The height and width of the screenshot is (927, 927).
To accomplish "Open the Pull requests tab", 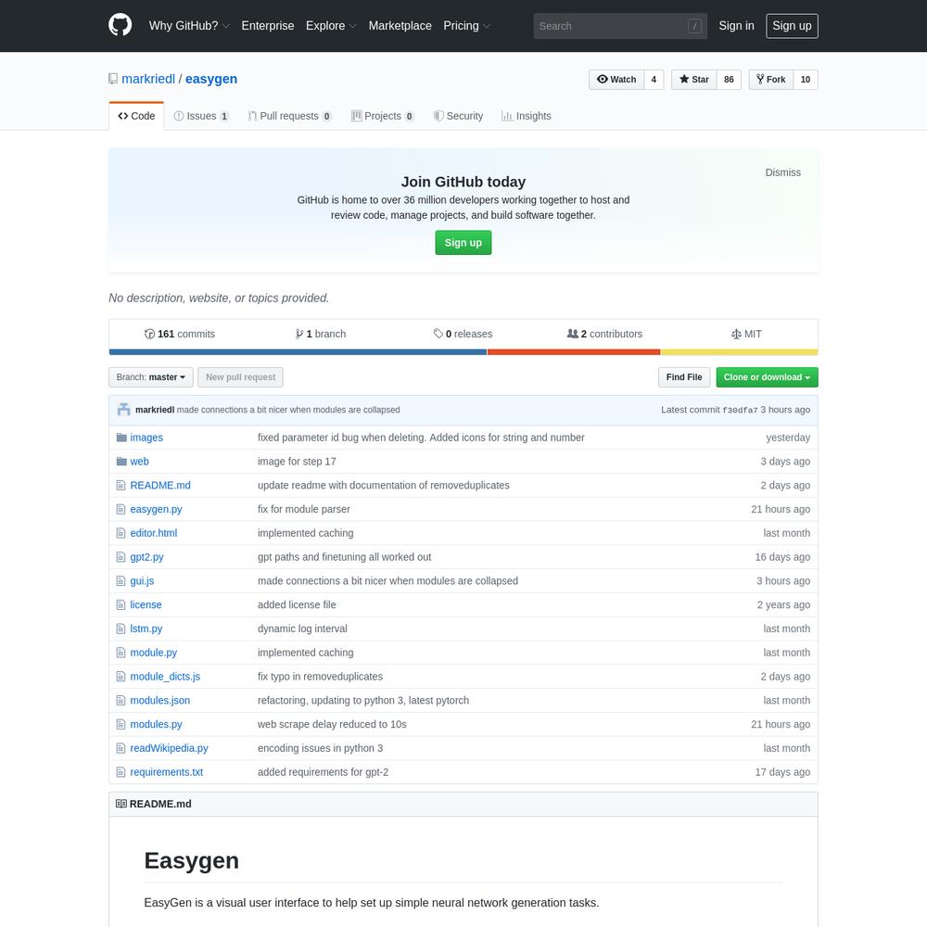I will point(289,116).
